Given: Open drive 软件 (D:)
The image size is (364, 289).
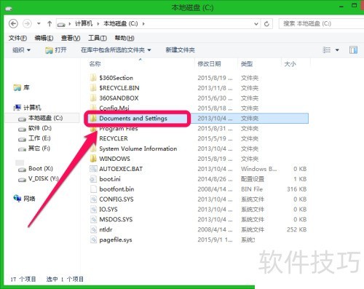Looking at the screenshot, I should pos(40,128).
